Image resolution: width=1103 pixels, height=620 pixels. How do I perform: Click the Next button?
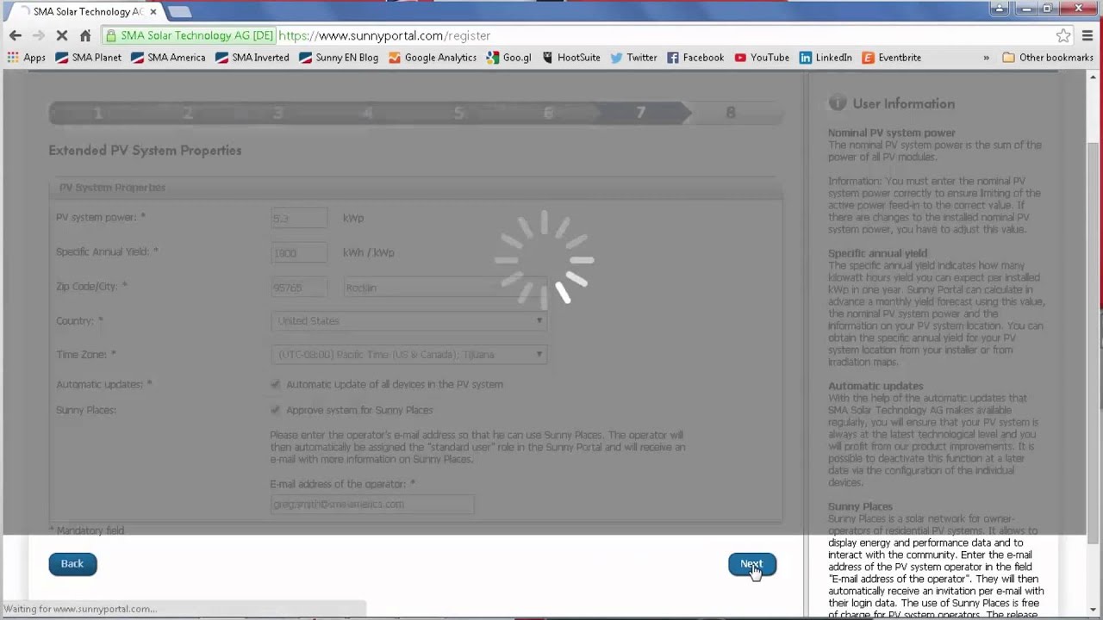751,564
